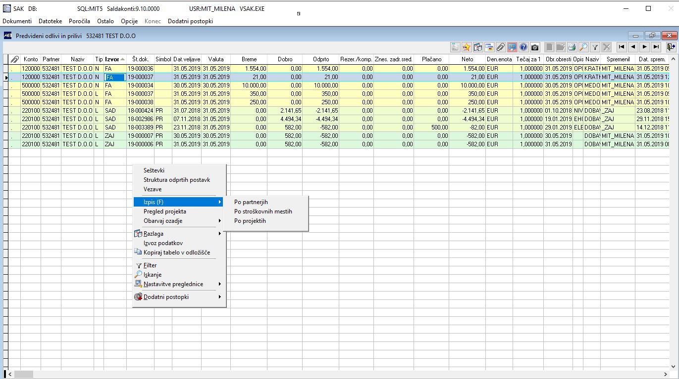
Task: Open Ostalo menu
Action: pos(105,21)
